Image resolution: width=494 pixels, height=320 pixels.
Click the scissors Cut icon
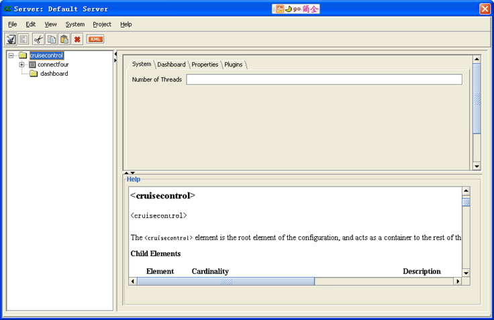click(38, 40)
